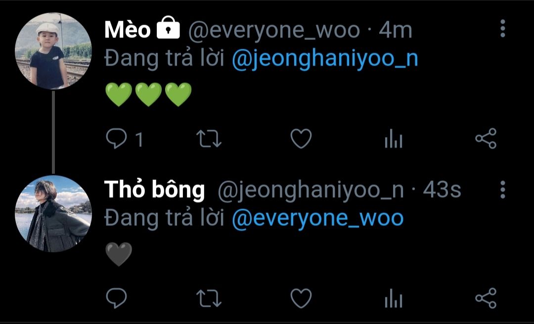Like Thỏ bông's black heart tweet
534x324 pixels.
[x=301, y=298]
